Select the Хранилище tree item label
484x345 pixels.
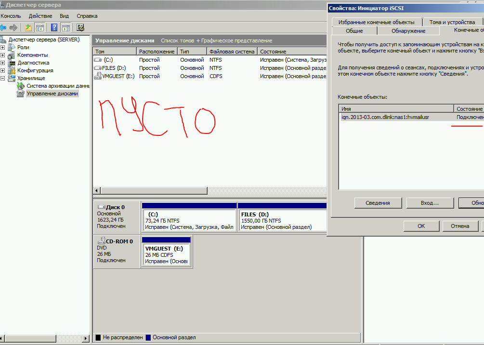point(31,78)
